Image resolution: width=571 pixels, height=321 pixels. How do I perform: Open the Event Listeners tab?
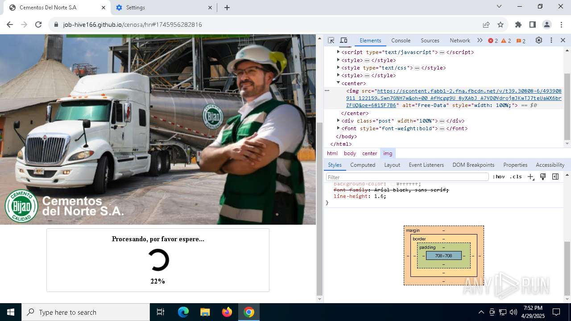(x=426, y=165)
